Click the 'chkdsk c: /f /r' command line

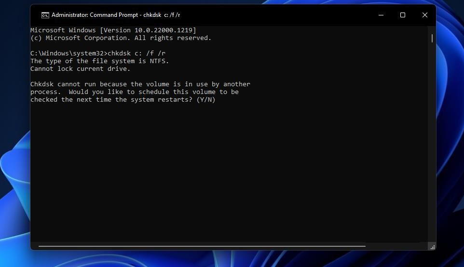click(x=98, y=53)
